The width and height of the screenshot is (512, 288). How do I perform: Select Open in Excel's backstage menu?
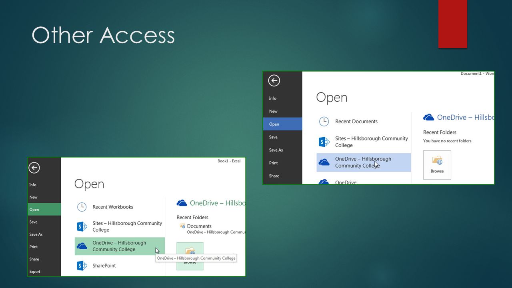(x=44, y=210)
